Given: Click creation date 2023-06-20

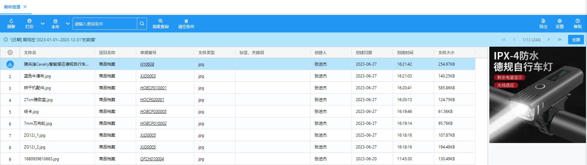Looking at the screenshot, I should [x=366, y=159].
